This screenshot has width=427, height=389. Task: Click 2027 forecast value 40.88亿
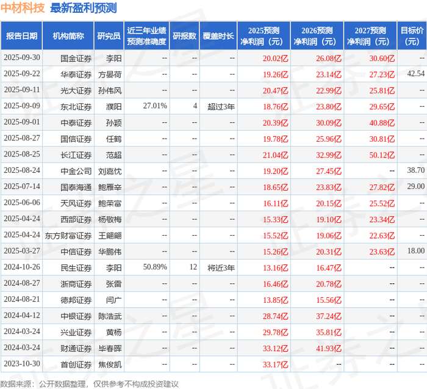click(382, 123)
